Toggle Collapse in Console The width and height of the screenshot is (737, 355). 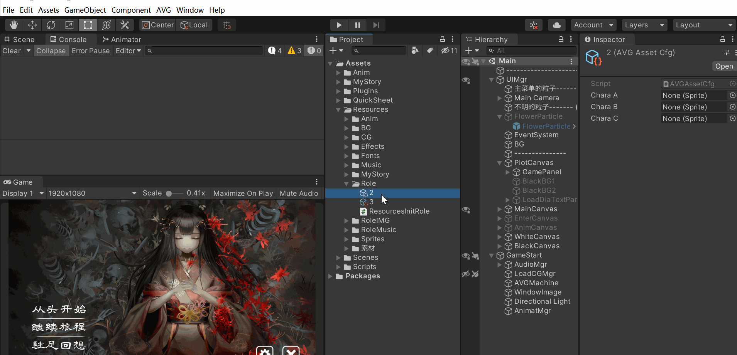(51, 51)
